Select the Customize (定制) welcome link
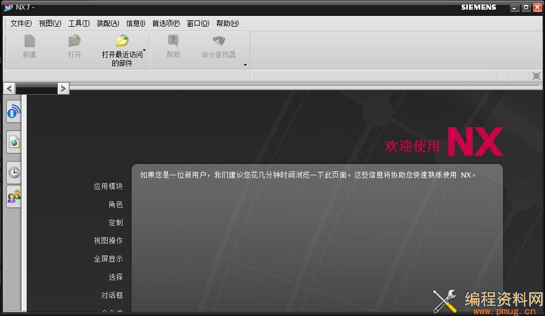 pyautogui.click(x=115, y=222)
